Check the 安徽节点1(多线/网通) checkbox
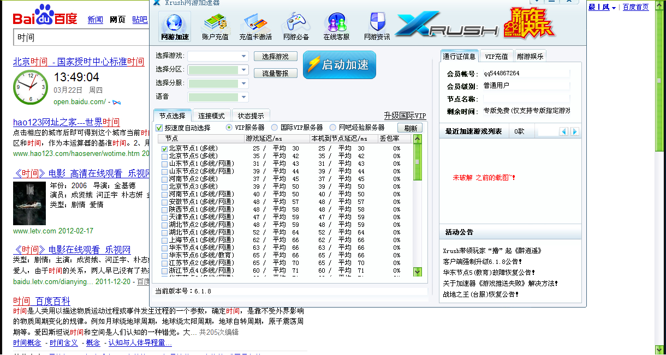The width and height of the screenshot is (666, 355). point(165,202)
